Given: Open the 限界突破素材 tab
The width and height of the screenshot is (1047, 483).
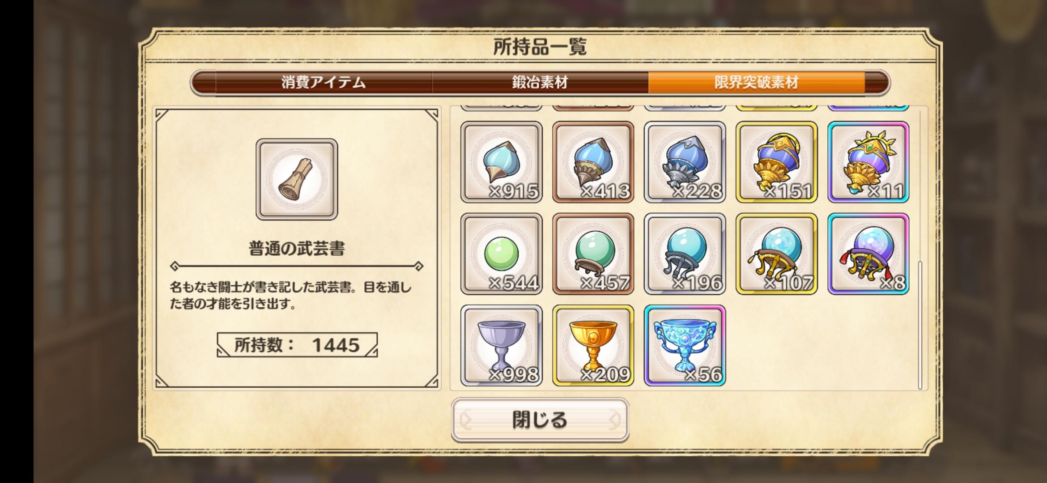Looking at the screenshot, I should coord(756,82).
